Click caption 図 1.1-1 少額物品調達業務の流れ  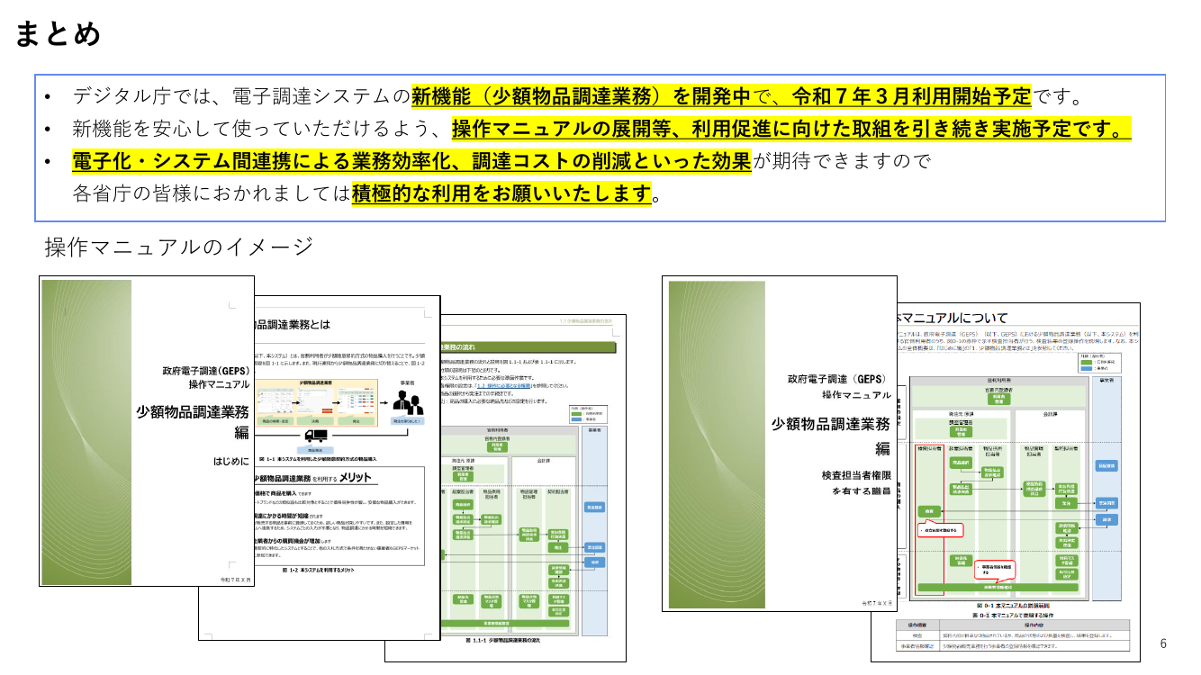[503, 641]
